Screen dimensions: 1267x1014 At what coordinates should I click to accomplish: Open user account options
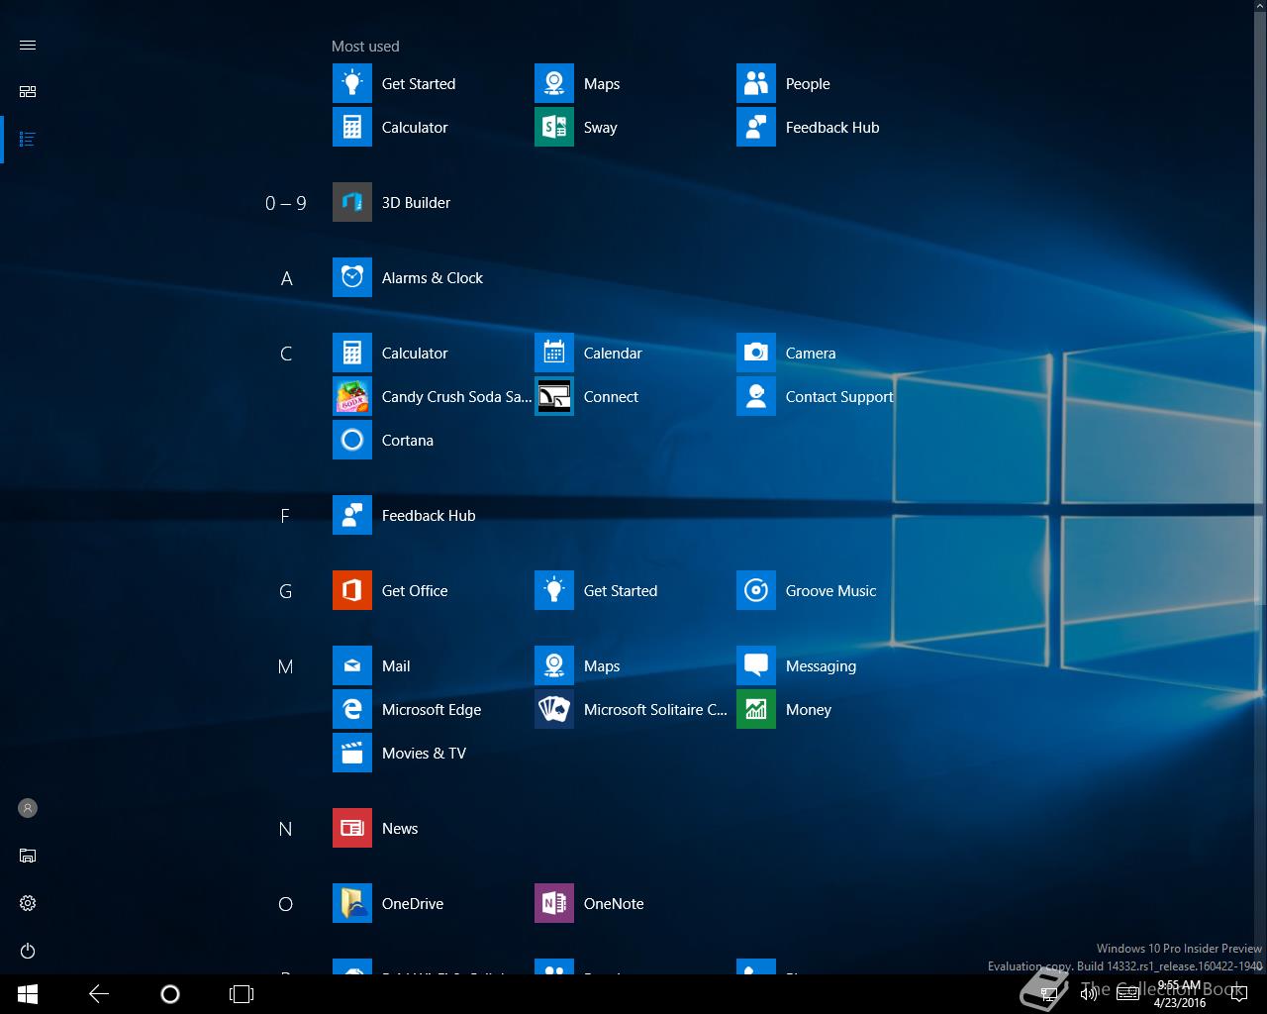[28, 809]
